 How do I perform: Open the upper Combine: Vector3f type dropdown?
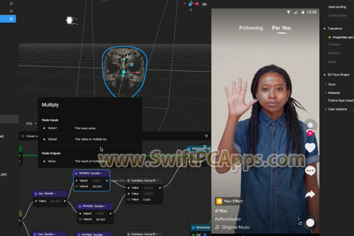tap(157, 180)
